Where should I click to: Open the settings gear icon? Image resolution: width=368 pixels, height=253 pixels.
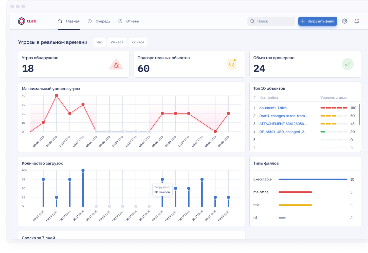pyautogui.click(x=344, y=21)
